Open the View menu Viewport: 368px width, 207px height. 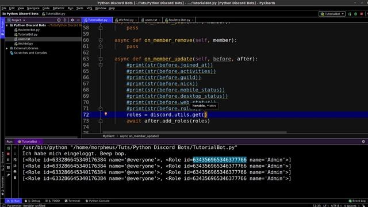[21, 8]
